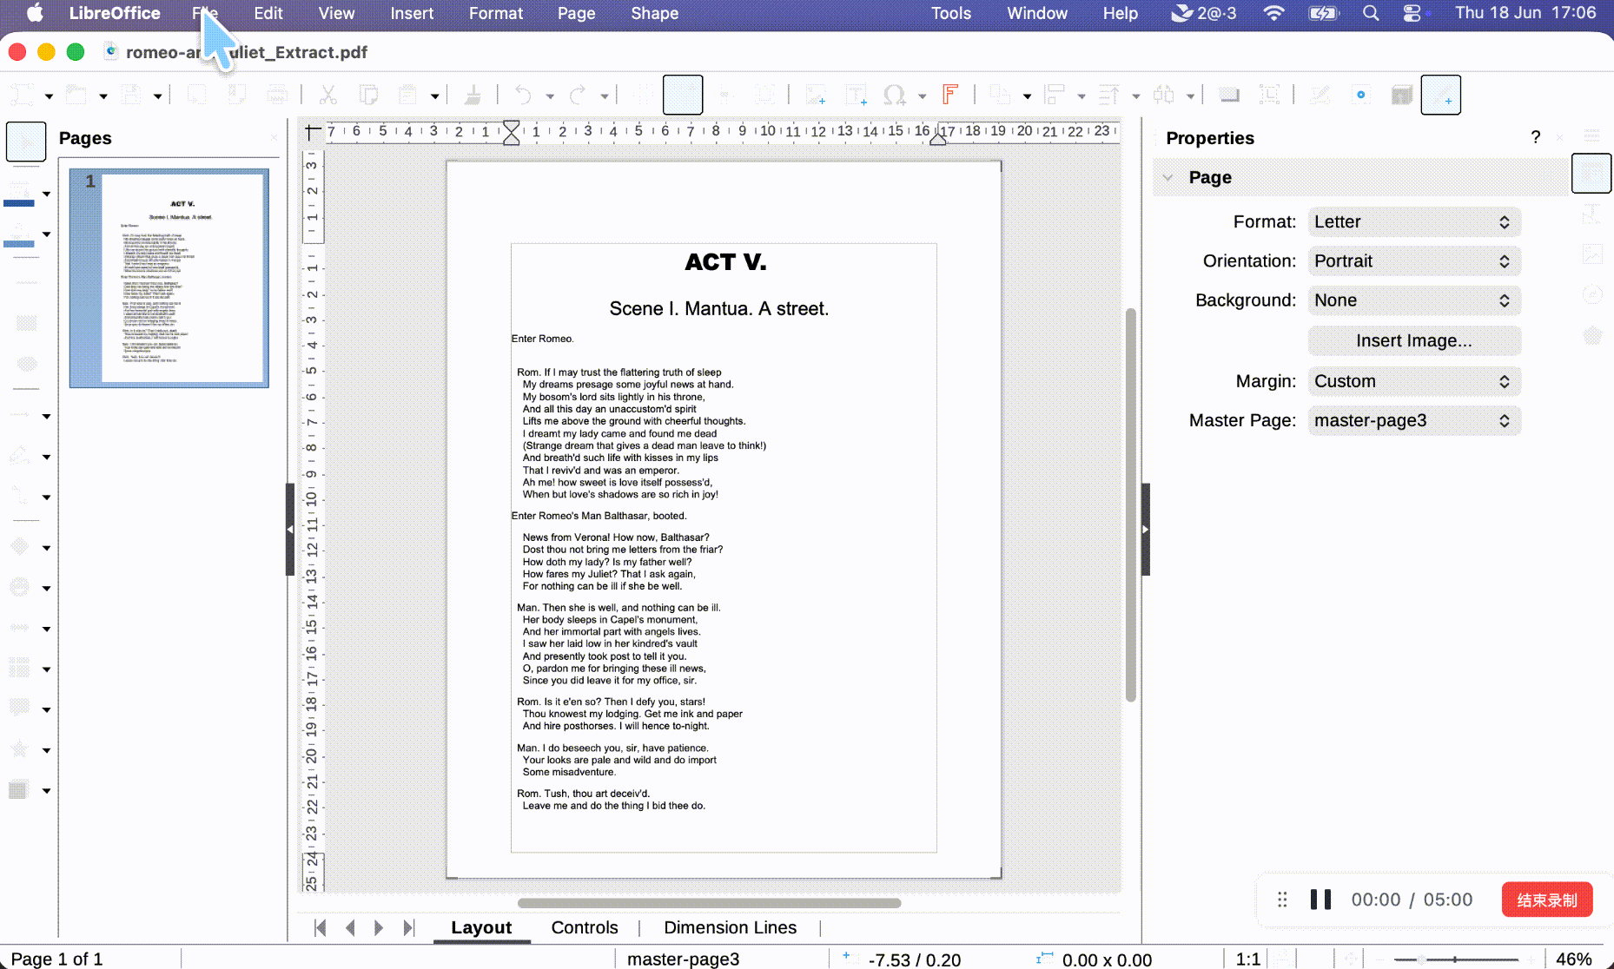This screenshot has height=969, width=1614.
Task: Click the red stop recording button
Action: click(1546, 900)
